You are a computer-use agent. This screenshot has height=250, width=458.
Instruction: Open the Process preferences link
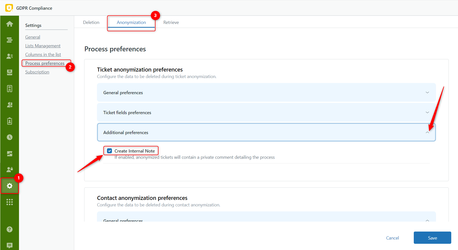[45, 63]
